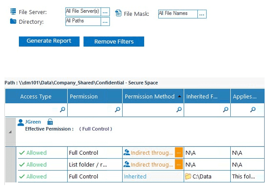Image resolution: width=269 pixels, height=189 pixels.
Task: Click ellipsis button in Full Control indirect row
Action: [178, 153]
